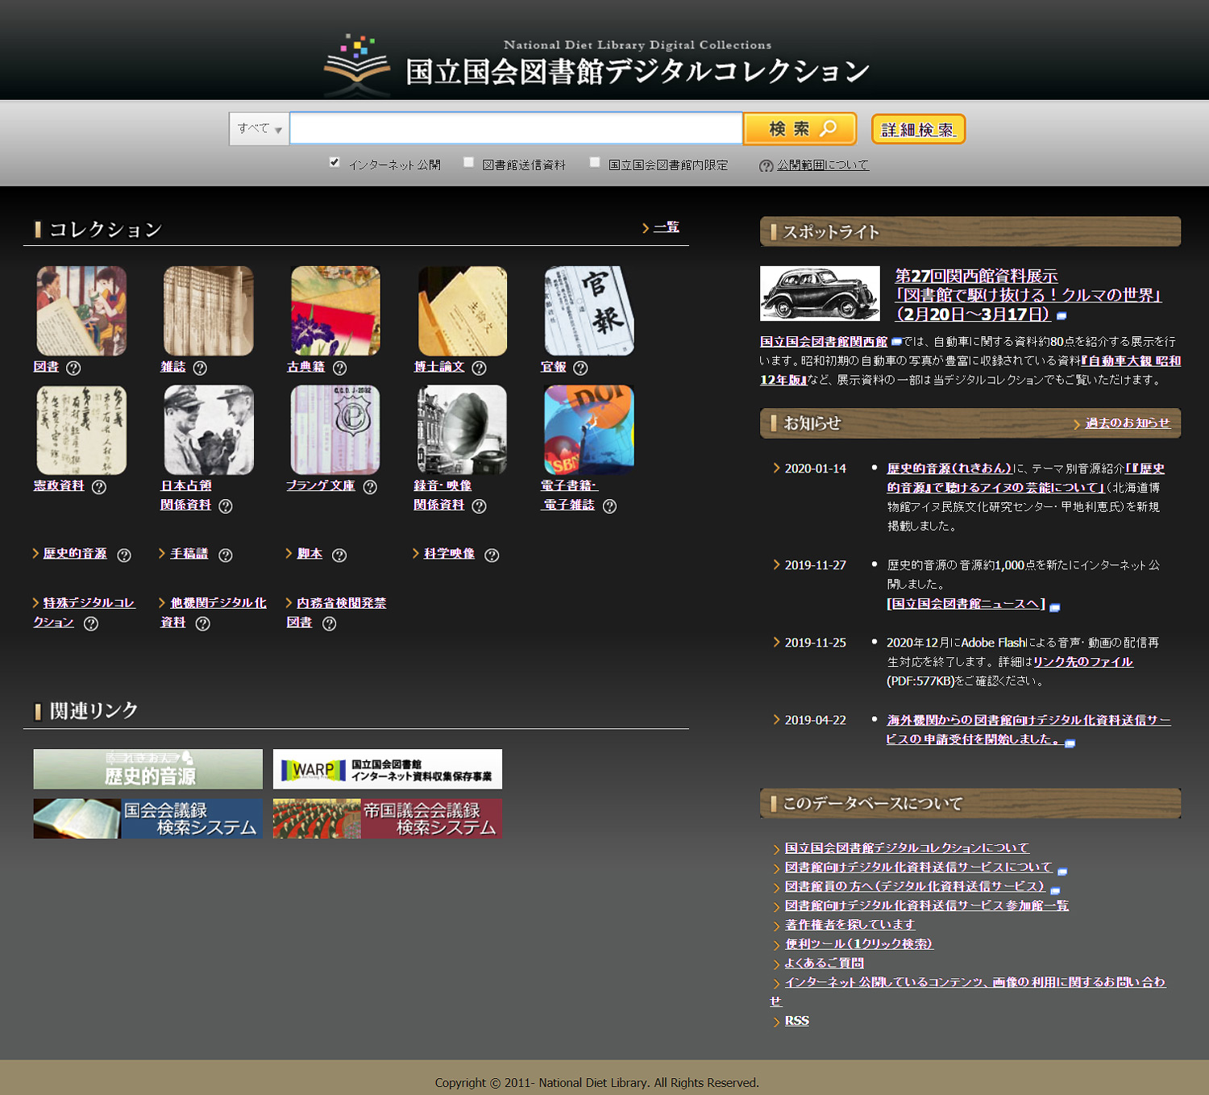Open the 録音・映像関係資料 thumbnail
1209x1095 pixels.
click(x=463, y=430)
